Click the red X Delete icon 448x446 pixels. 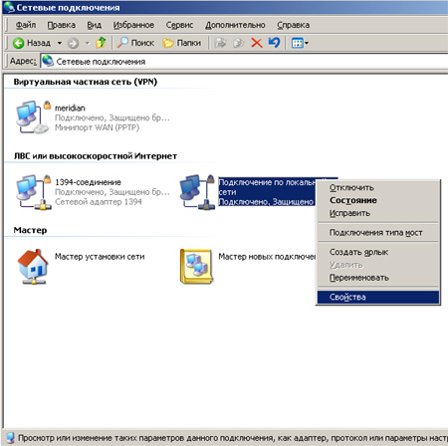point(257,43)
